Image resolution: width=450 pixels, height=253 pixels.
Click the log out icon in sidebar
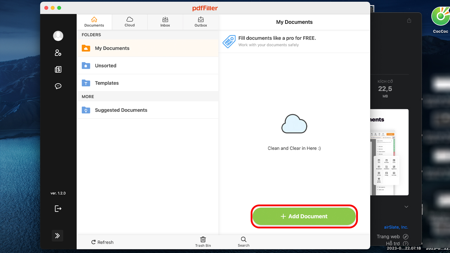pyautogui.click(x=58, y=209)
